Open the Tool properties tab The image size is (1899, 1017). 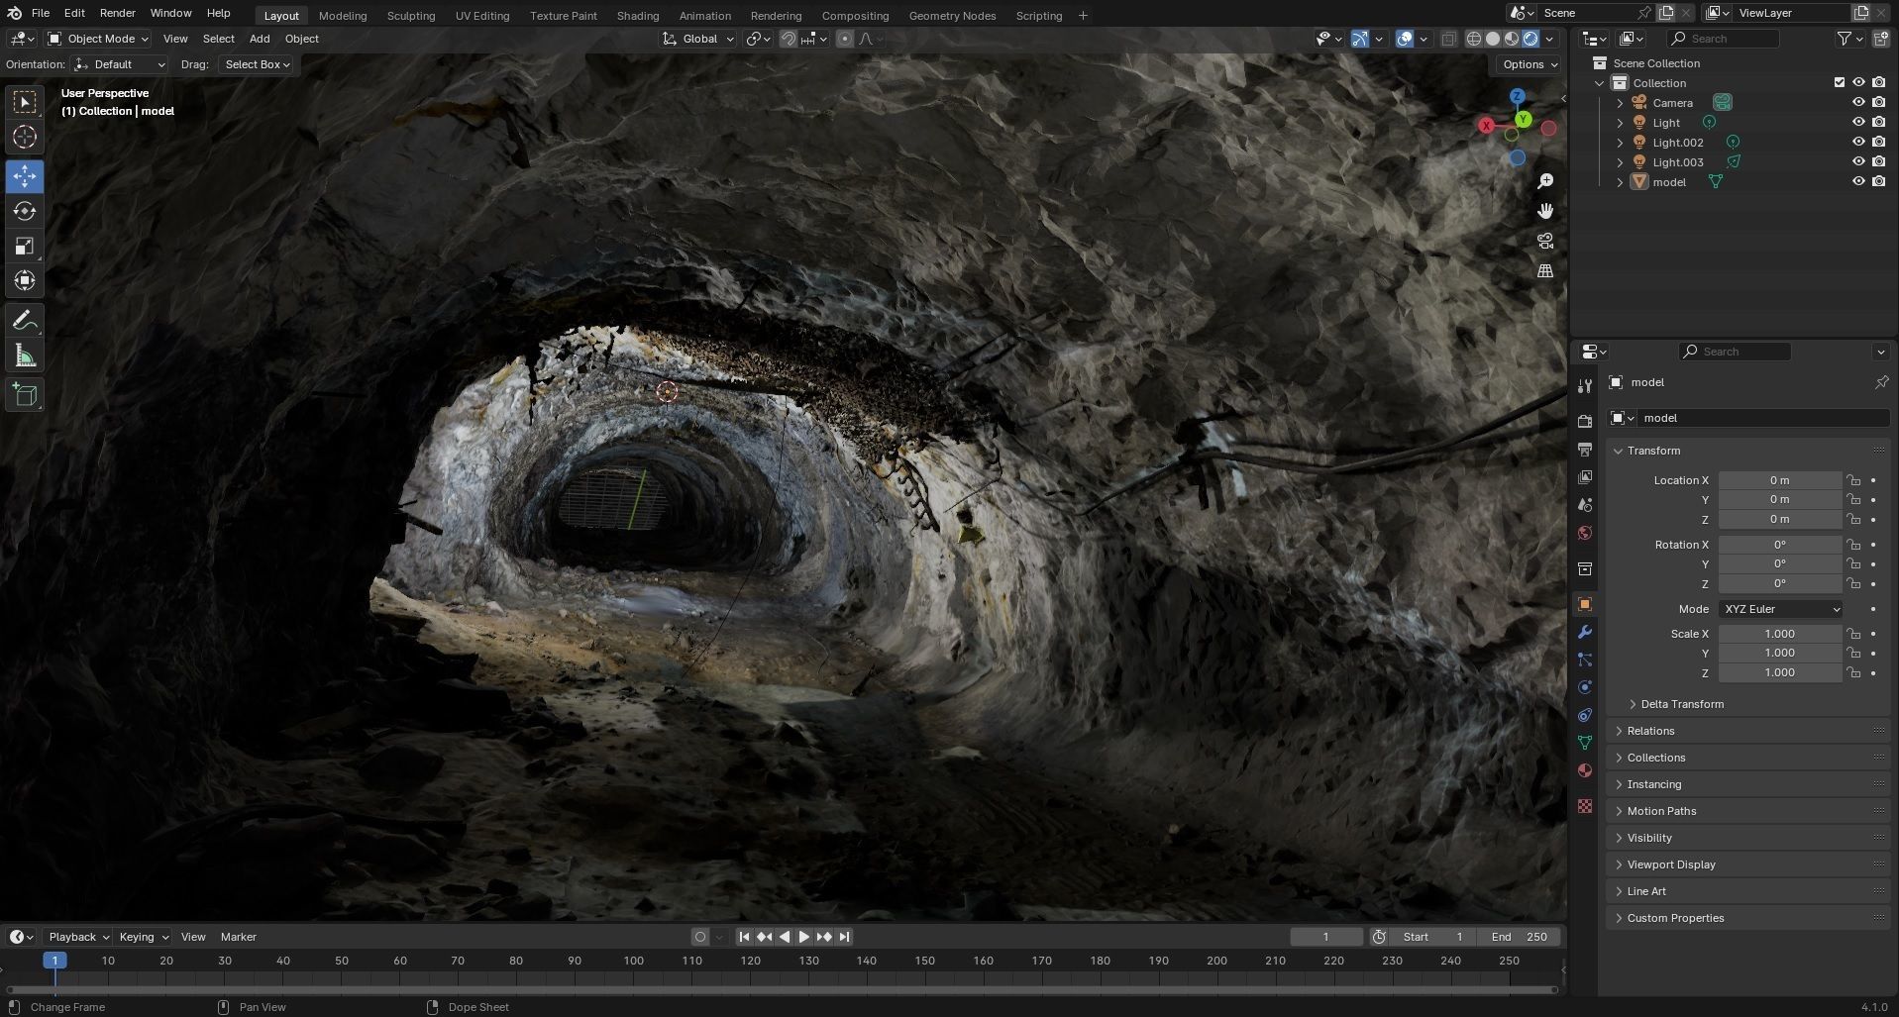click(x=1585, y=386)
